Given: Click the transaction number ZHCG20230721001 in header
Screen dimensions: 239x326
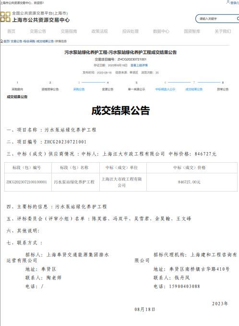Looking at the screenshot, I should coord(132,60).
